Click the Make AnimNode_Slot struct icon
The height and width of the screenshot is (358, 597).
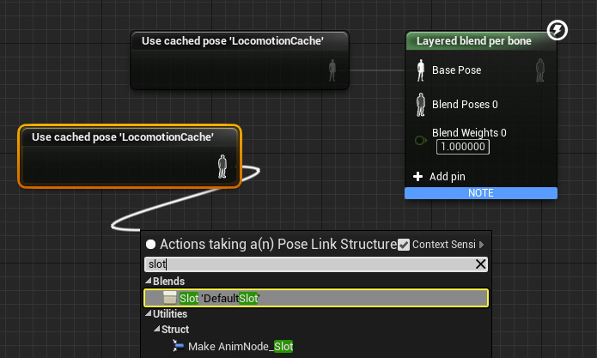178,346
